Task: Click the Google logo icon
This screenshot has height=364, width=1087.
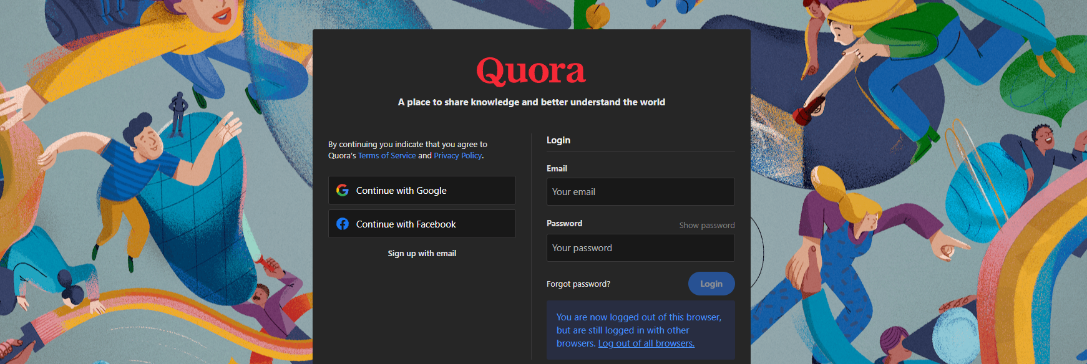Action: coord(342,190)
